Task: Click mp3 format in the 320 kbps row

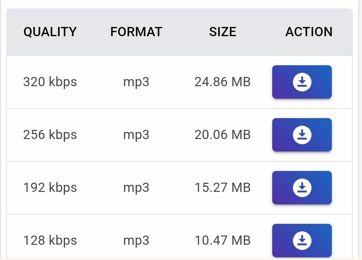Action: pos(136,83)
